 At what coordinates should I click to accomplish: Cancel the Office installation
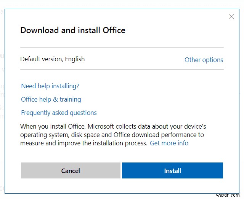coord(71,170)
